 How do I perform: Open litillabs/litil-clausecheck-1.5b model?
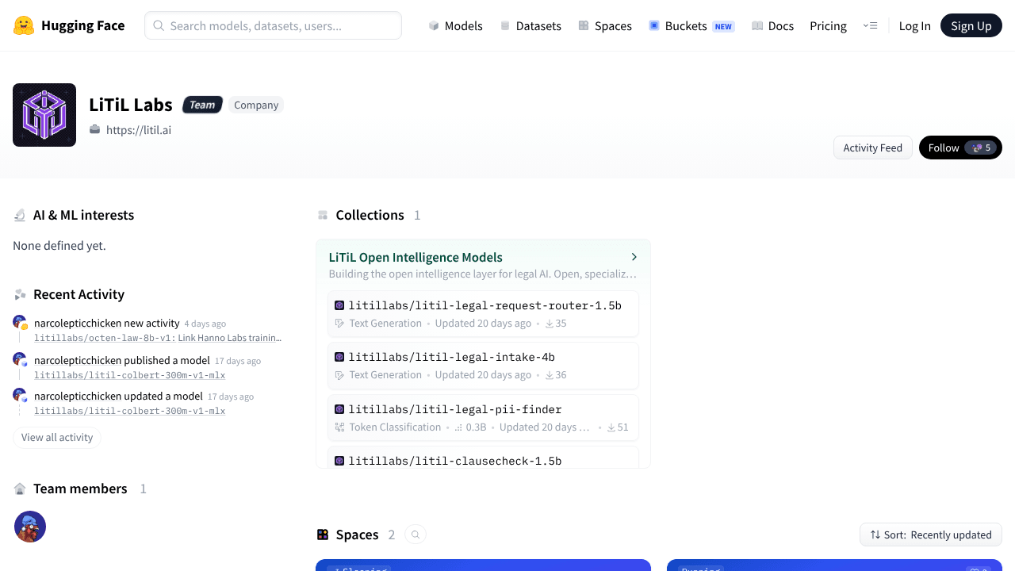click(x=455, y=461)
